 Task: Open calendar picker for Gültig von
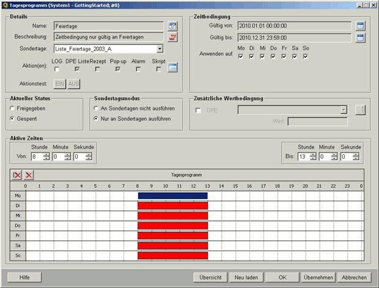point(361,26)
